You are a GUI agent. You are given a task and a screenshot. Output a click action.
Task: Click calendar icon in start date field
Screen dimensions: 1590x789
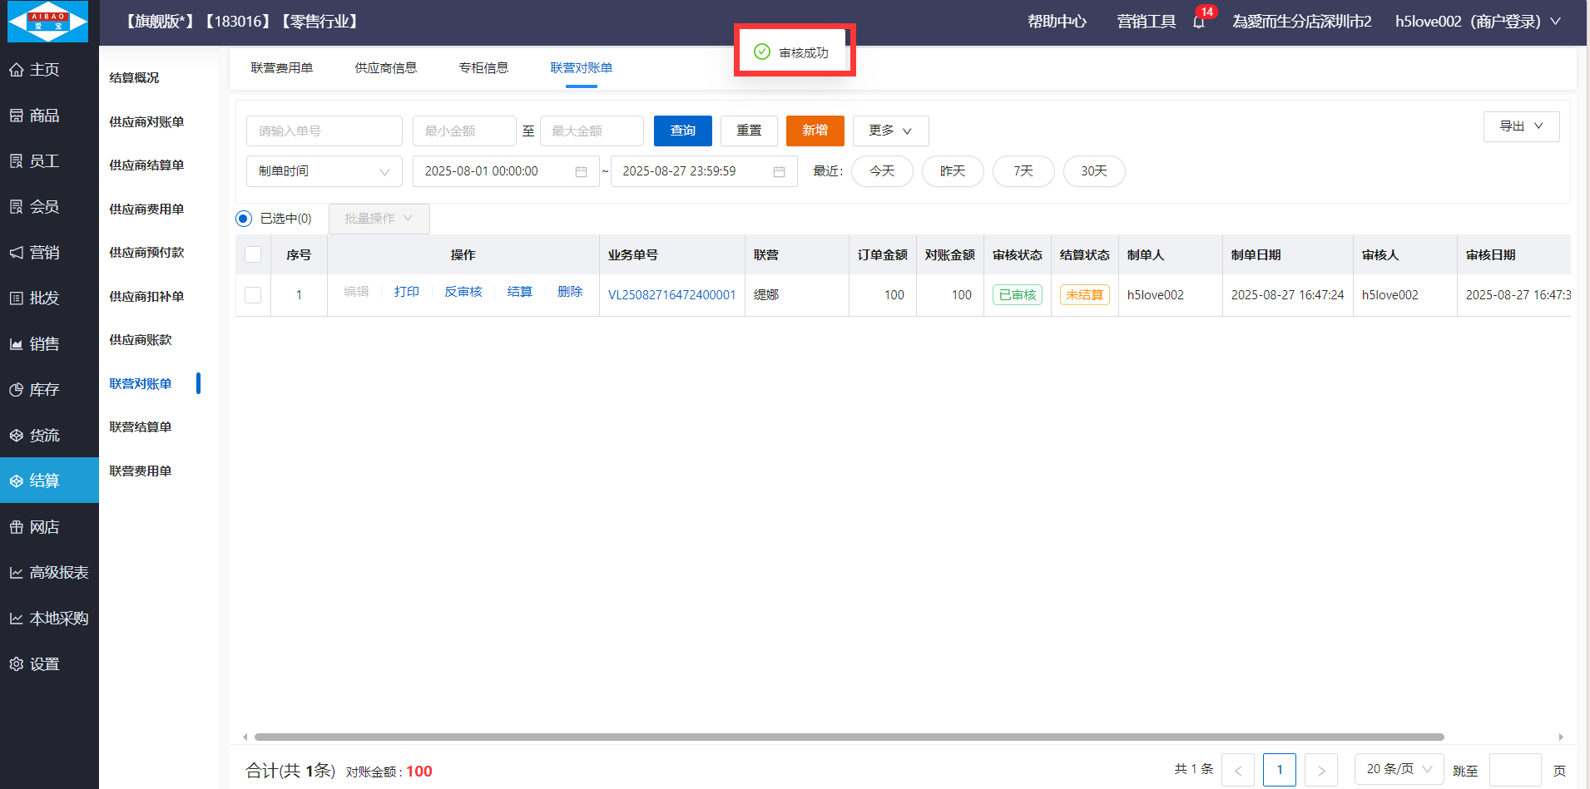581,171
